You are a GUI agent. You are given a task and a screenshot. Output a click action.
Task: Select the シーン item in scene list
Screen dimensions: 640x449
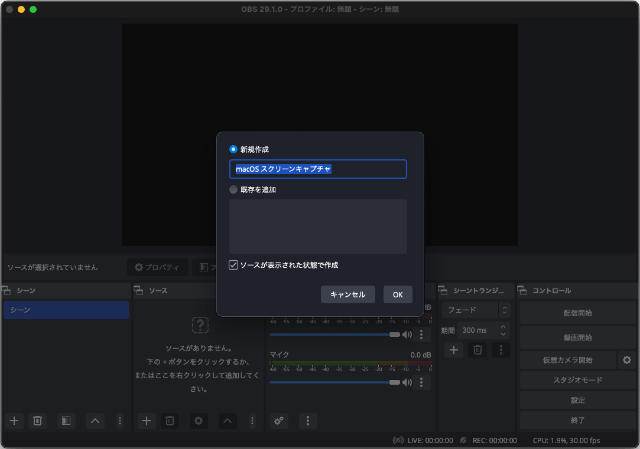coord(66,310)
